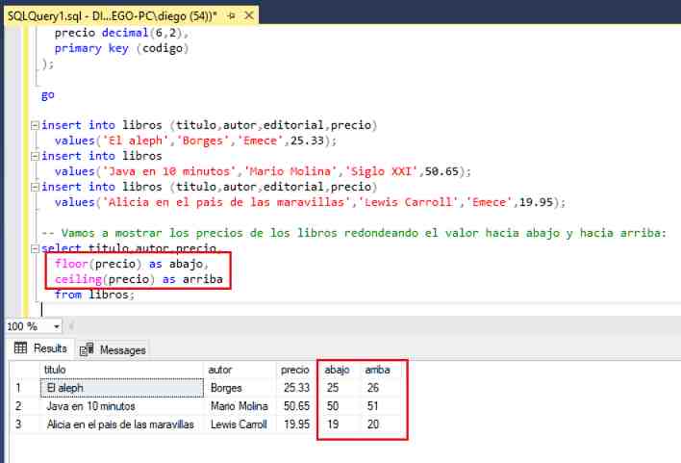Image resolution: width=681 pixels, height=463 pixels.
Task: Click the 'primary key (codigo)' line
Action: [121, 48]
